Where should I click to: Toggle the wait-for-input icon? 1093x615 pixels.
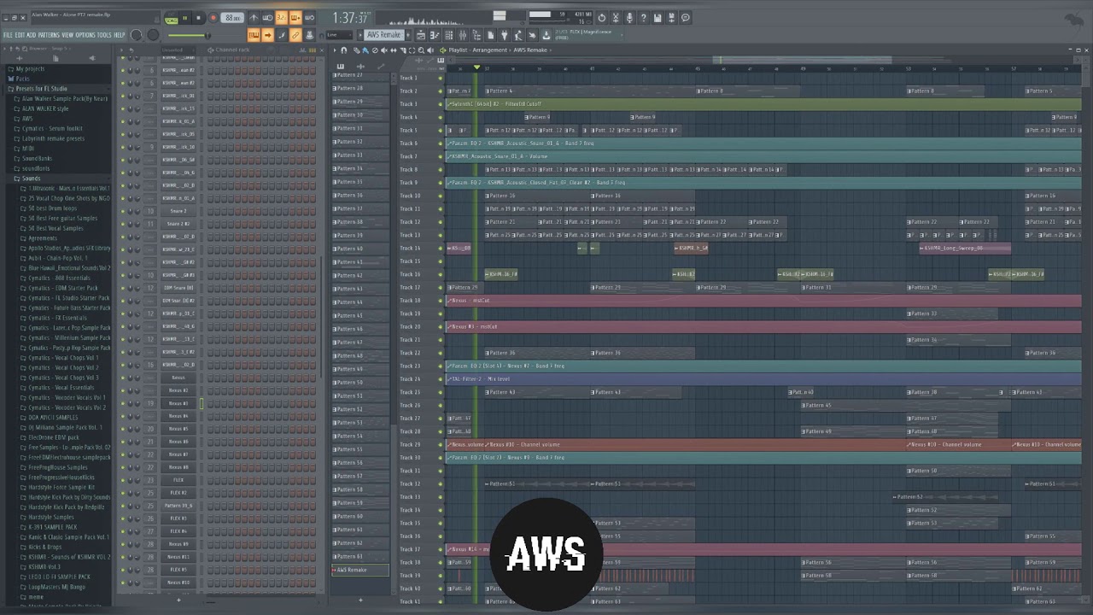[267, 18]
